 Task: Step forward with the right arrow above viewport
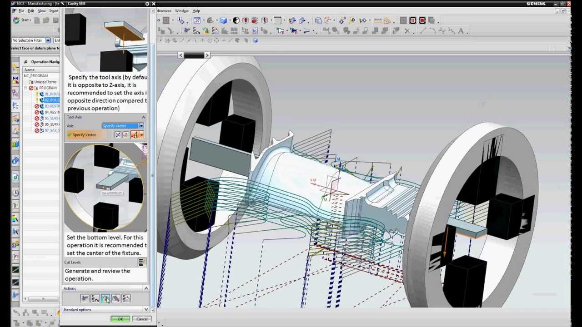[207, 55]
